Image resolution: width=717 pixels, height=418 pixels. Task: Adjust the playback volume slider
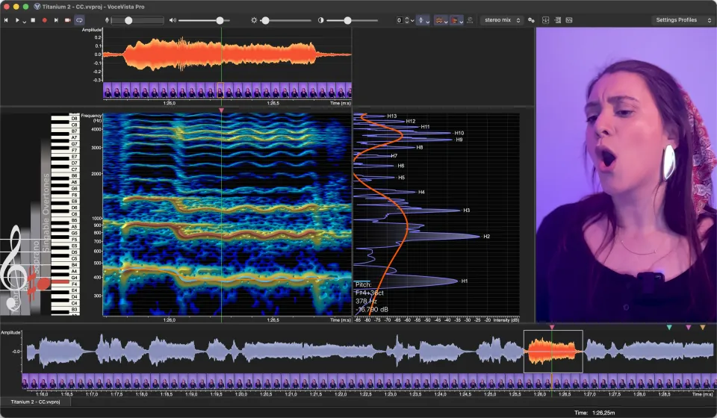[204, 20]
